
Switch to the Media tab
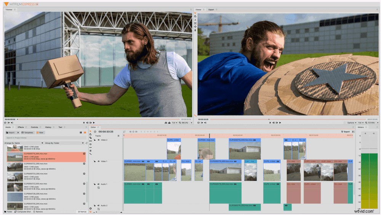pyautogui.click(x=8, y=127)
